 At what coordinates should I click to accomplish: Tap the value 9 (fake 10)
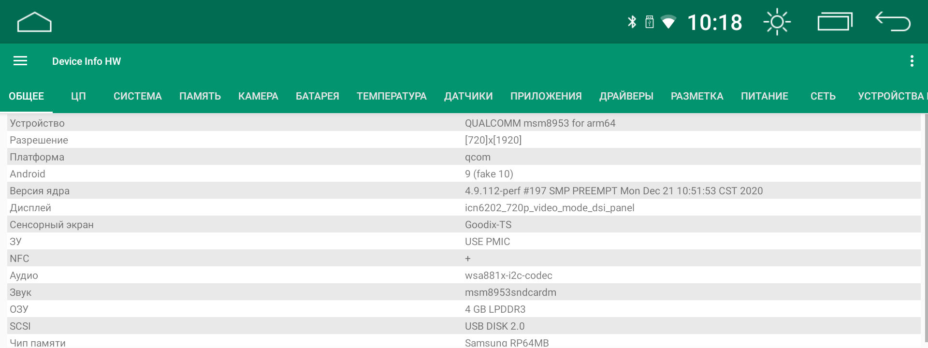coord(489,174)
